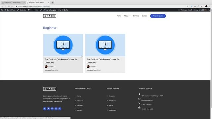Click the Request Quote button
The image size is (212, 119).
coord(158,16)
